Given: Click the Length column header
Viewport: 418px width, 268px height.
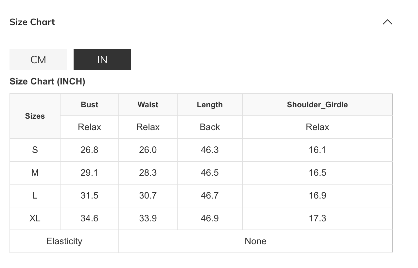Looking at the screenshot, I should tap(210, 105).
